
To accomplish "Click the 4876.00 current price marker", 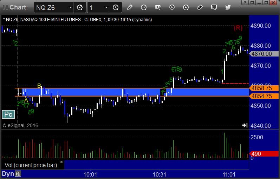I will coord(264,54).
